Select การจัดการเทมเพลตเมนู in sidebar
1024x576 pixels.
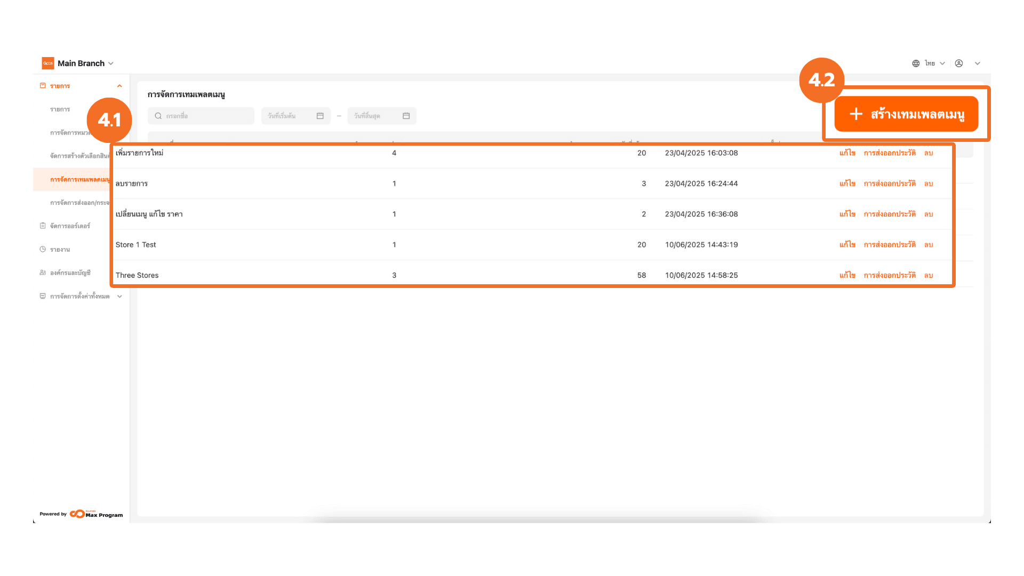click(x=79, y=180)
